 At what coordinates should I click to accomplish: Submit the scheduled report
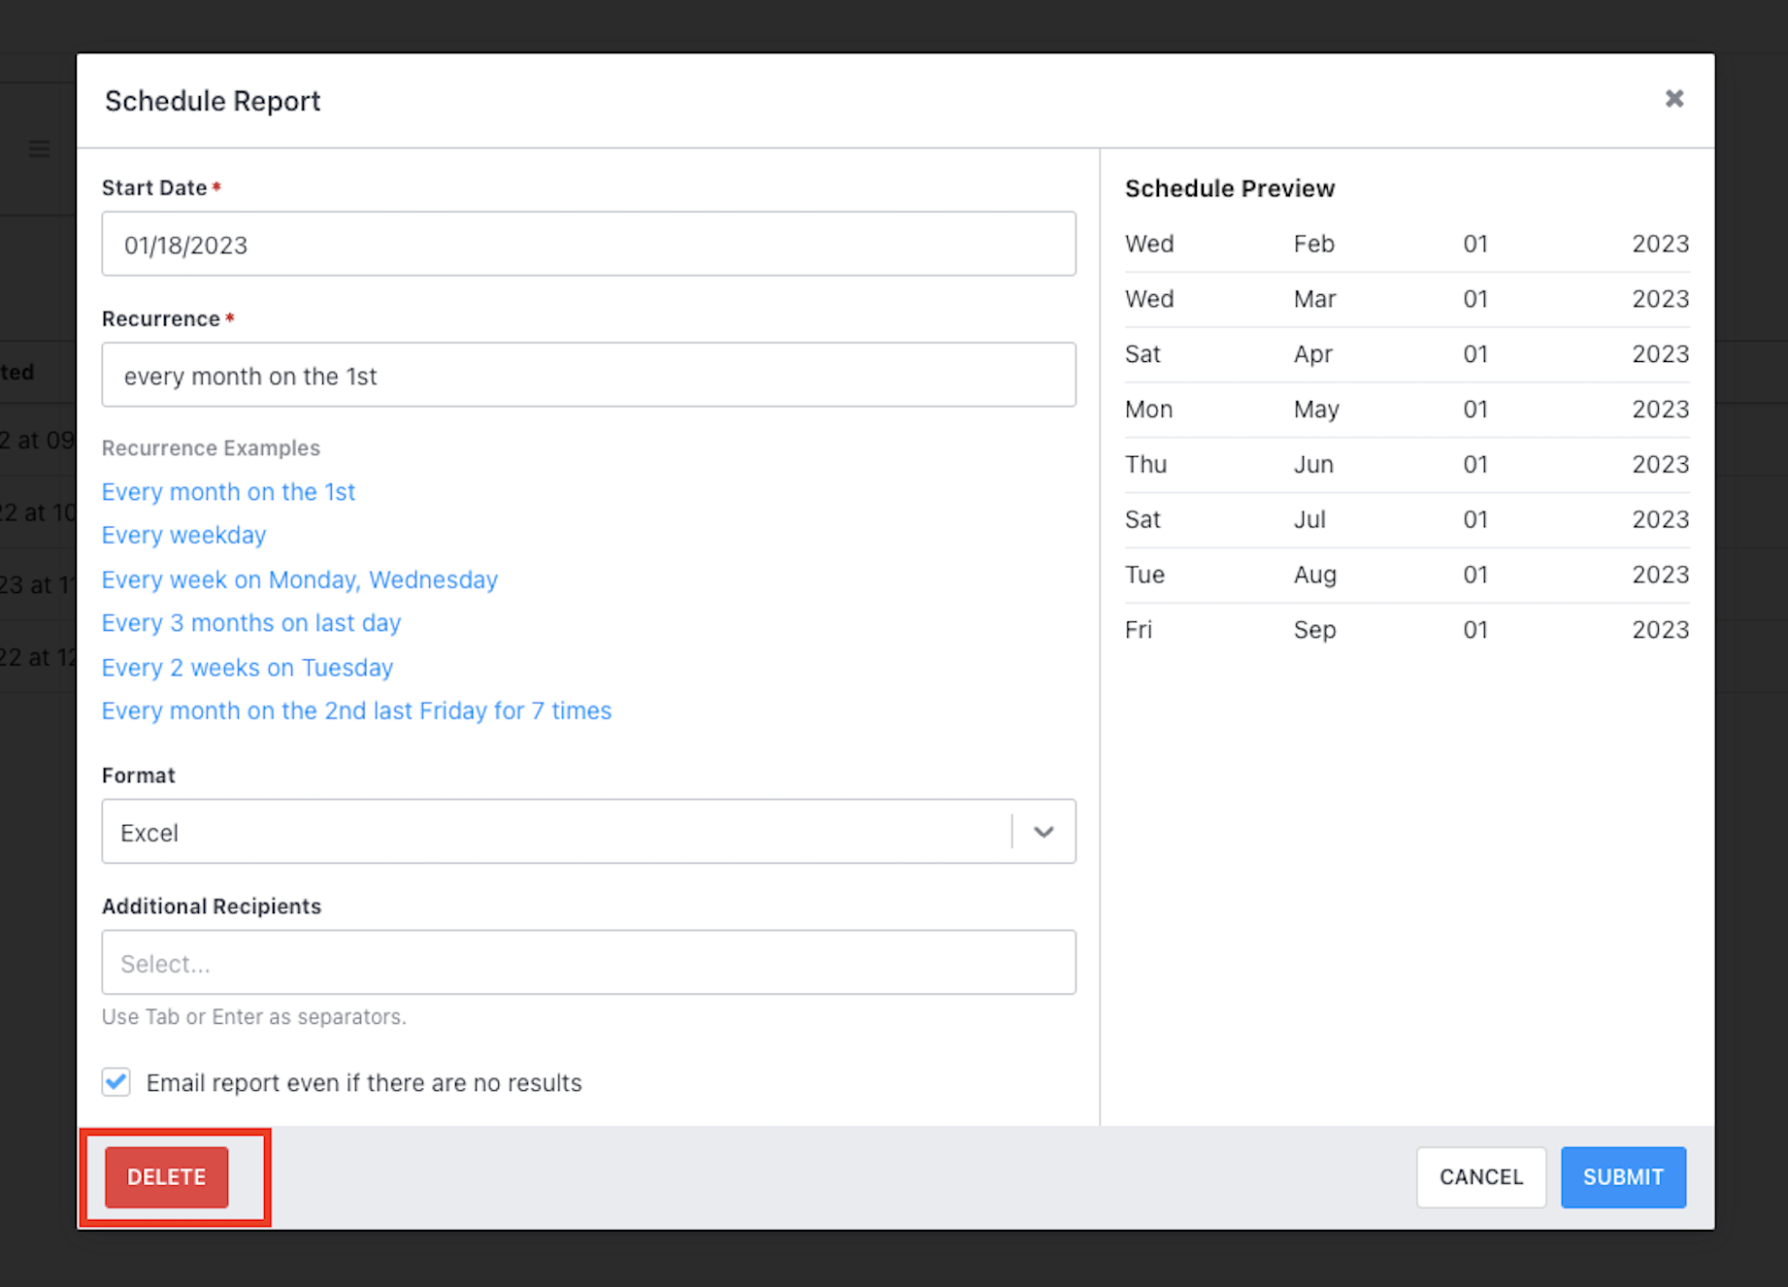click(x=1623, y=1177)
